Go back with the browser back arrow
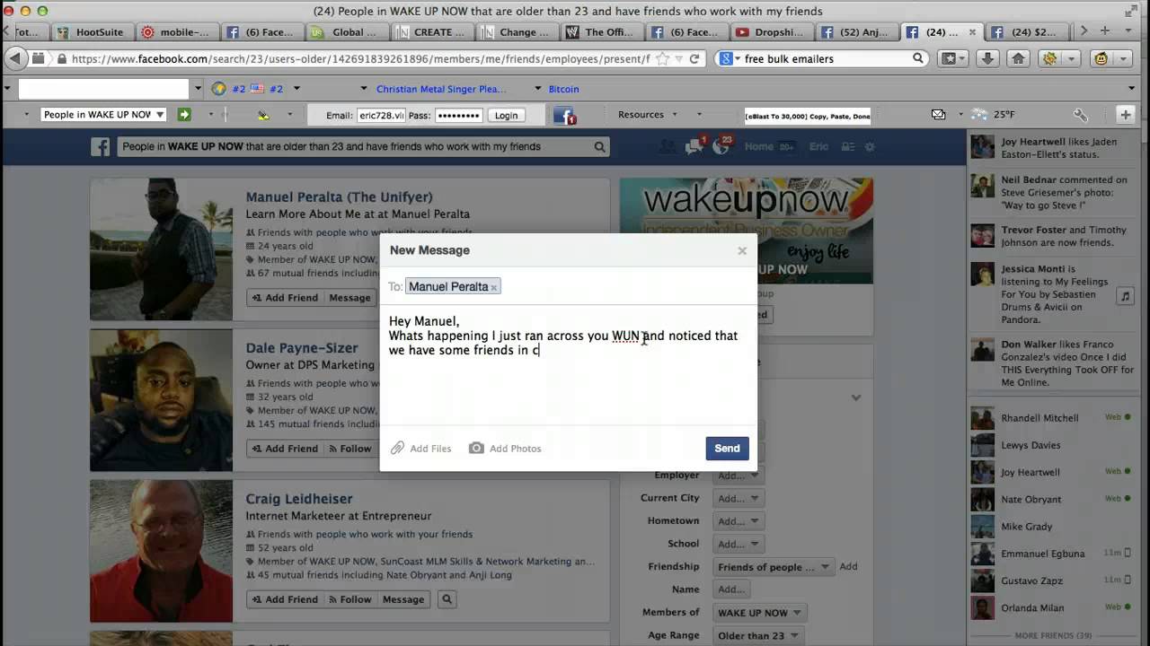 pyautogui.click(x=15, y=58)
